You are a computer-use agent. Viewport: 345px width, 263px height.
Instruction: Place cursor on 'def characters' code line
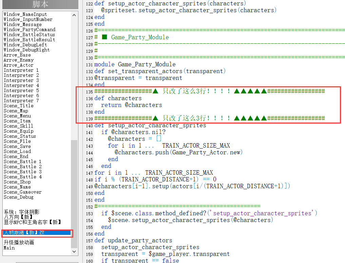(118, 98)
